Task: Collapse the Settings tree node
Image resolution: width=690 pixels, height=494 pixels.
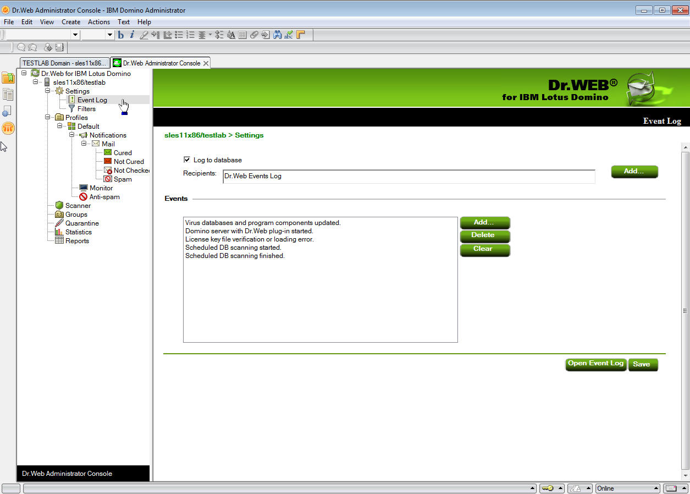Action: [48, 91]
